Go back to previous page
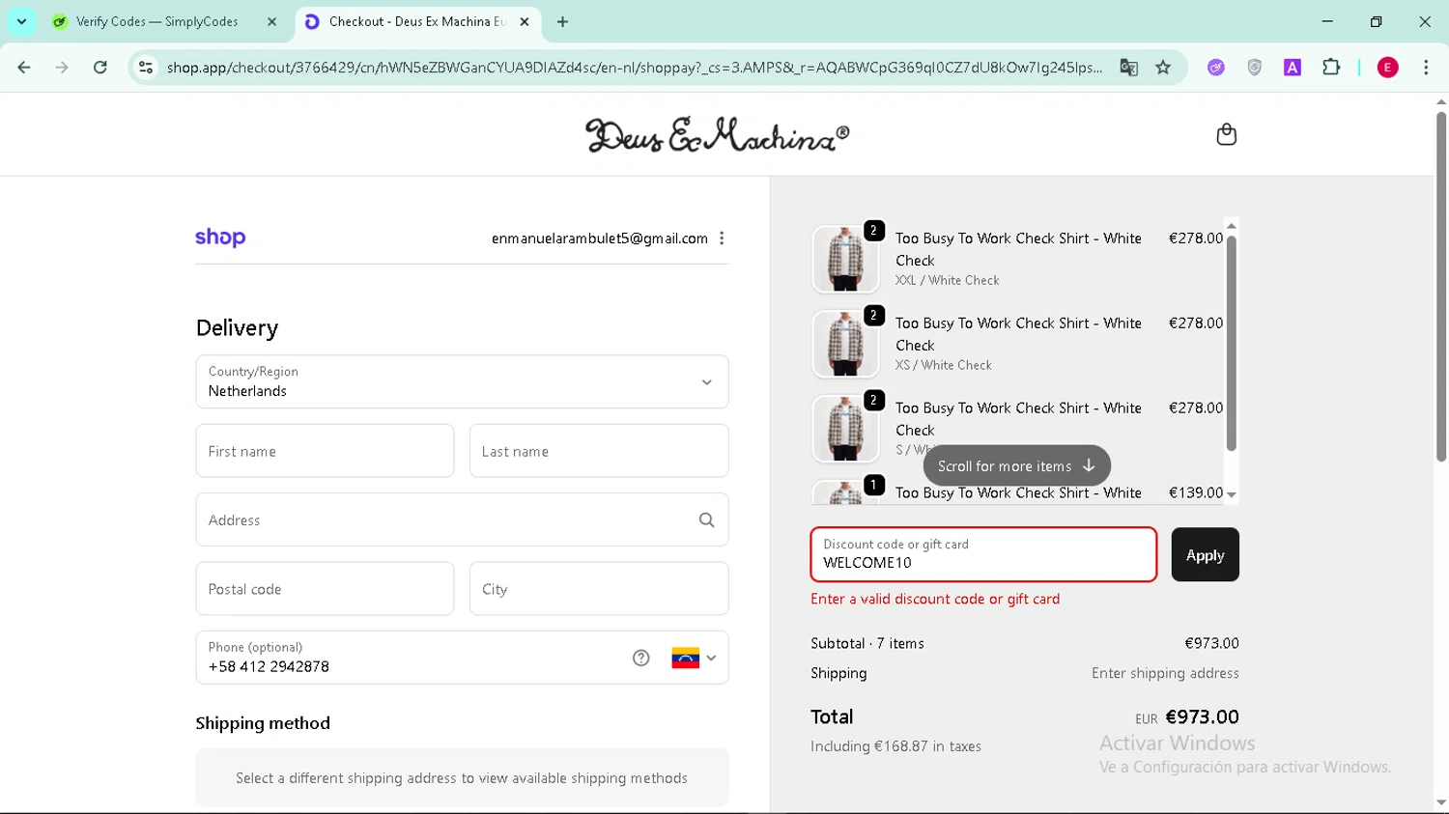This screenshot has height=814, width=1449. pyautogui.click(x=24, y=68)
